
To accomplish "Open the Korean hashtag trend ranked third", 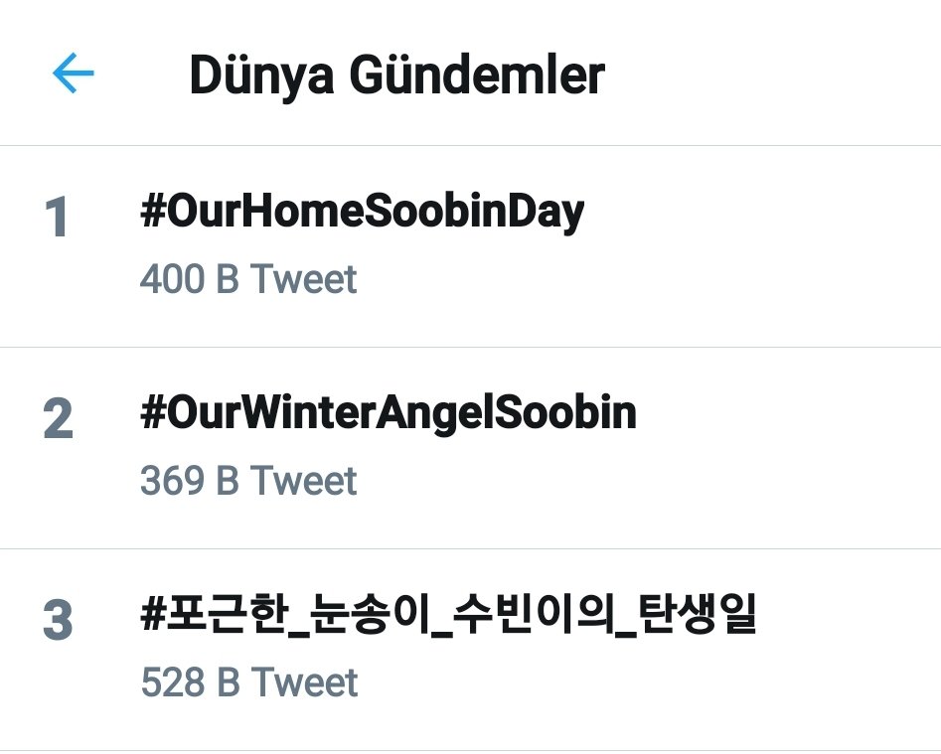I will pos(448,615).
